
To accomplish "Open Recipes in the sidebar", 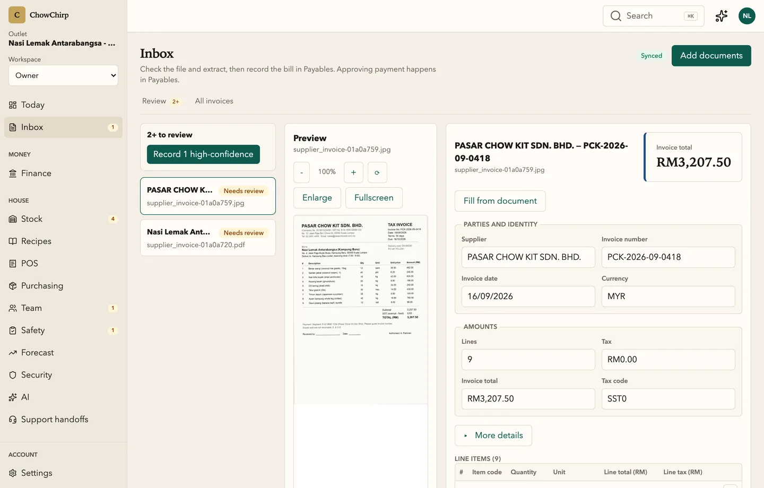I will [63, 241].
